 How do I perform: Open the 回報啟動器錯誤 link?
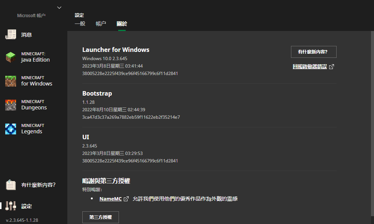[x=310, y=67]
